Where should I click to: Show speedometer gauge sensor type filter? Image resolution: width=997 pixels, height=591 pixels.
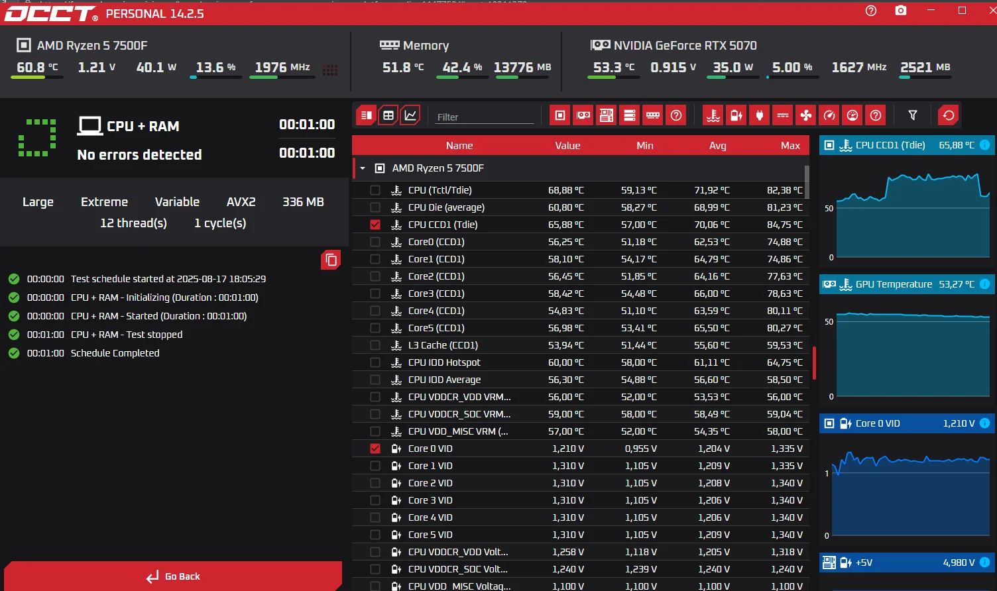click(829, 115)
